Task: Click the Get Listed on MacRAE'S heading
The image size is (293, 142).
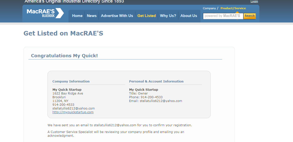Action: point(63,33)
